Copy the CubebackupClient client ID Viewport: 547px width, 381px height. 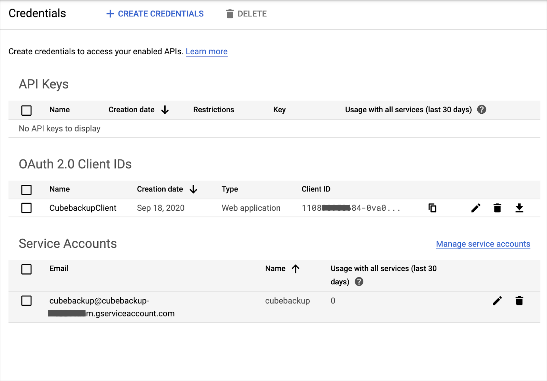tap(432, 208)
